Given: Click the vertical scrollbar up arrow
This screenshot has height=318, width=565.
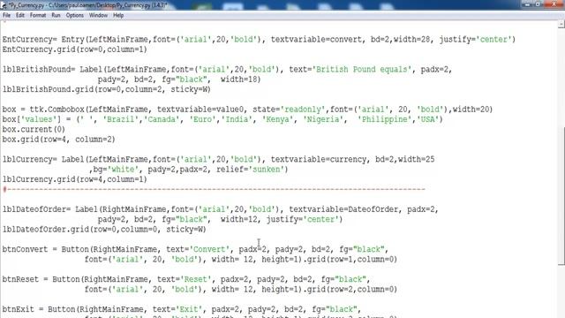Looking at the screenshot, I should [x=561, y=24].
